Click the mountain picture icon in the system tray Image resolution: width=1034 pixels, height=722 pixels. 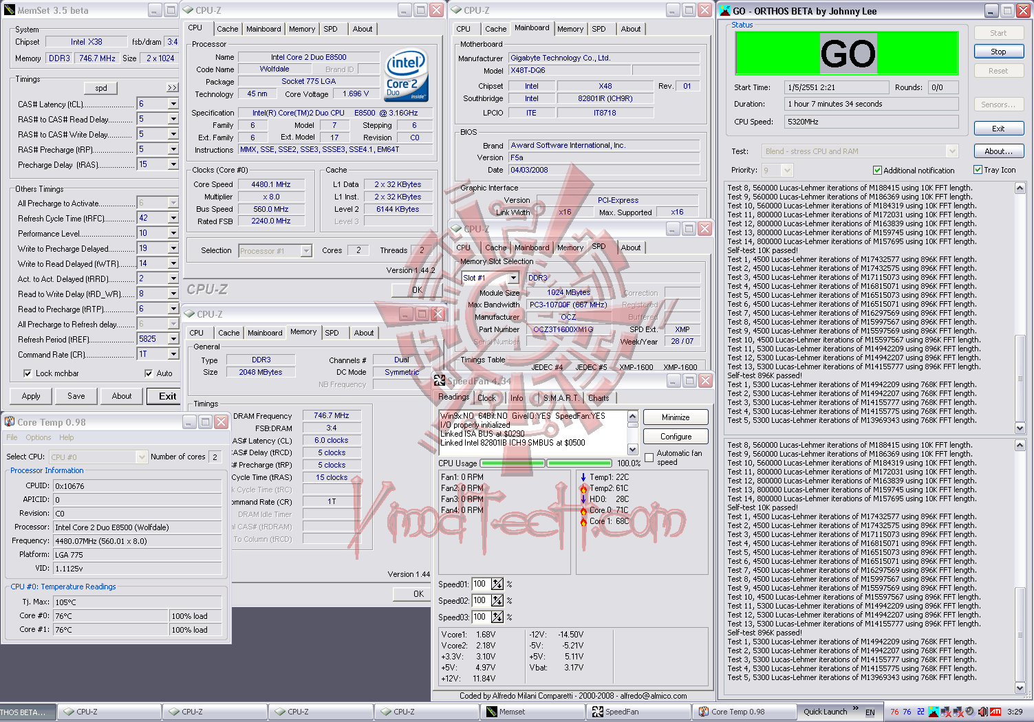[x=934, y=712]
